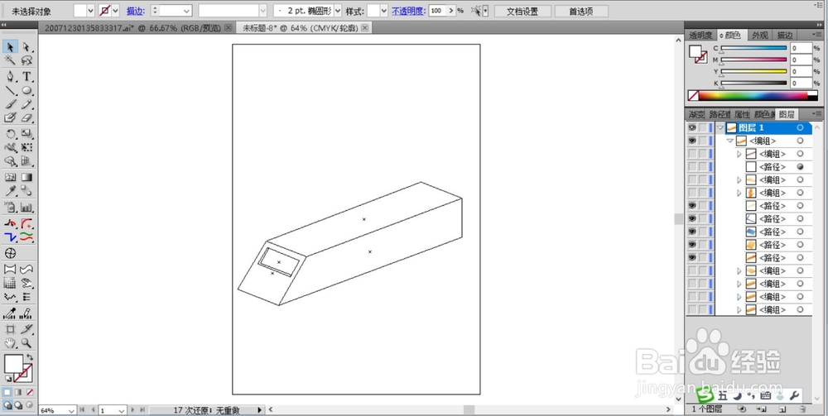Click the 文档设置 button
This screenshot has height=416, width=828.
522,11
